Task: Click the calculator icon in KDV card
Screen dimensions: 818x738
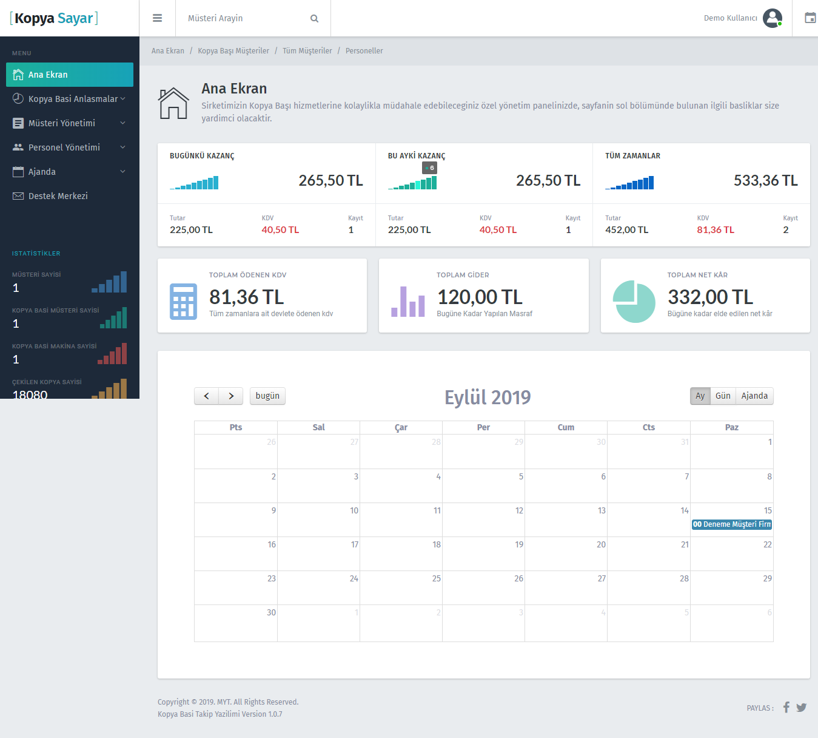Action: click(x=183, y=302)
